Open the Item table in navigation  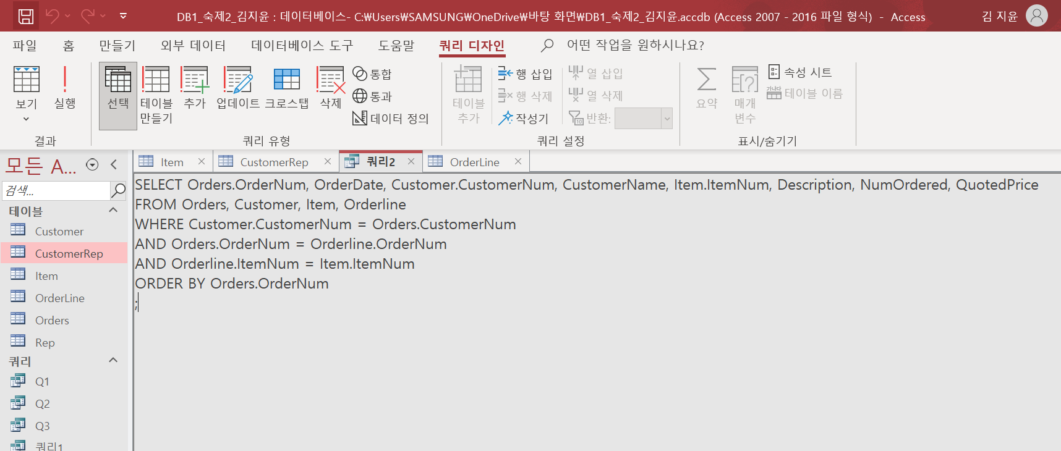pyautogui.click(x=64, y=276)
